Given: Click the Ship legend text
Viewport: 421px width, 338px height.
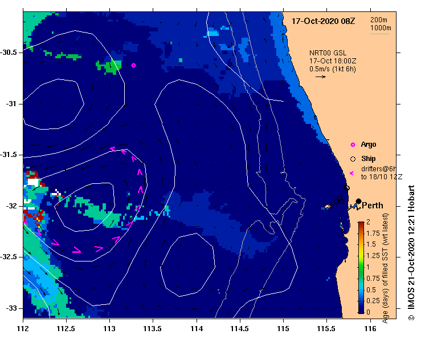Looking at the screenshot, I should tap(369, 159).
